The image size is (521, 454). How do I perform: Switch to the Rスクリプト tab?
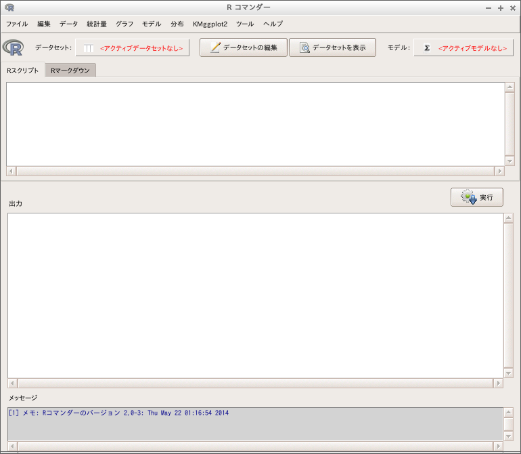23,70
